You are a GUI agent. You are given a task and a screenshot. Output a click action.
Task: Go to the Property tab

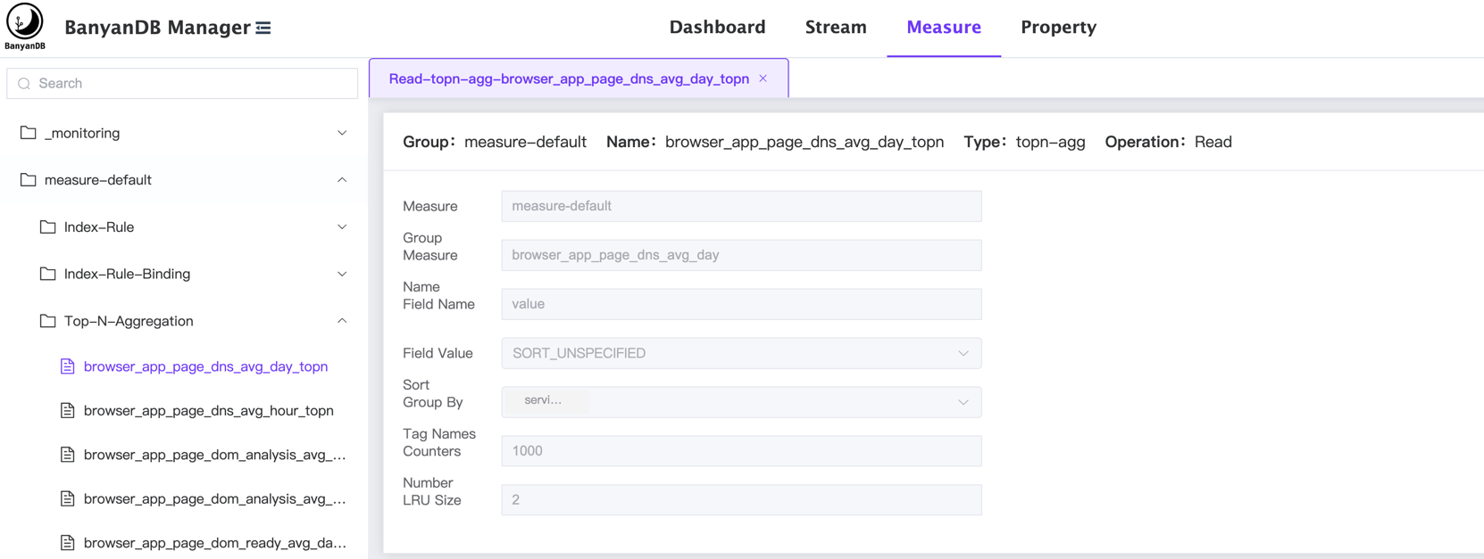(x=1058, y=28)
